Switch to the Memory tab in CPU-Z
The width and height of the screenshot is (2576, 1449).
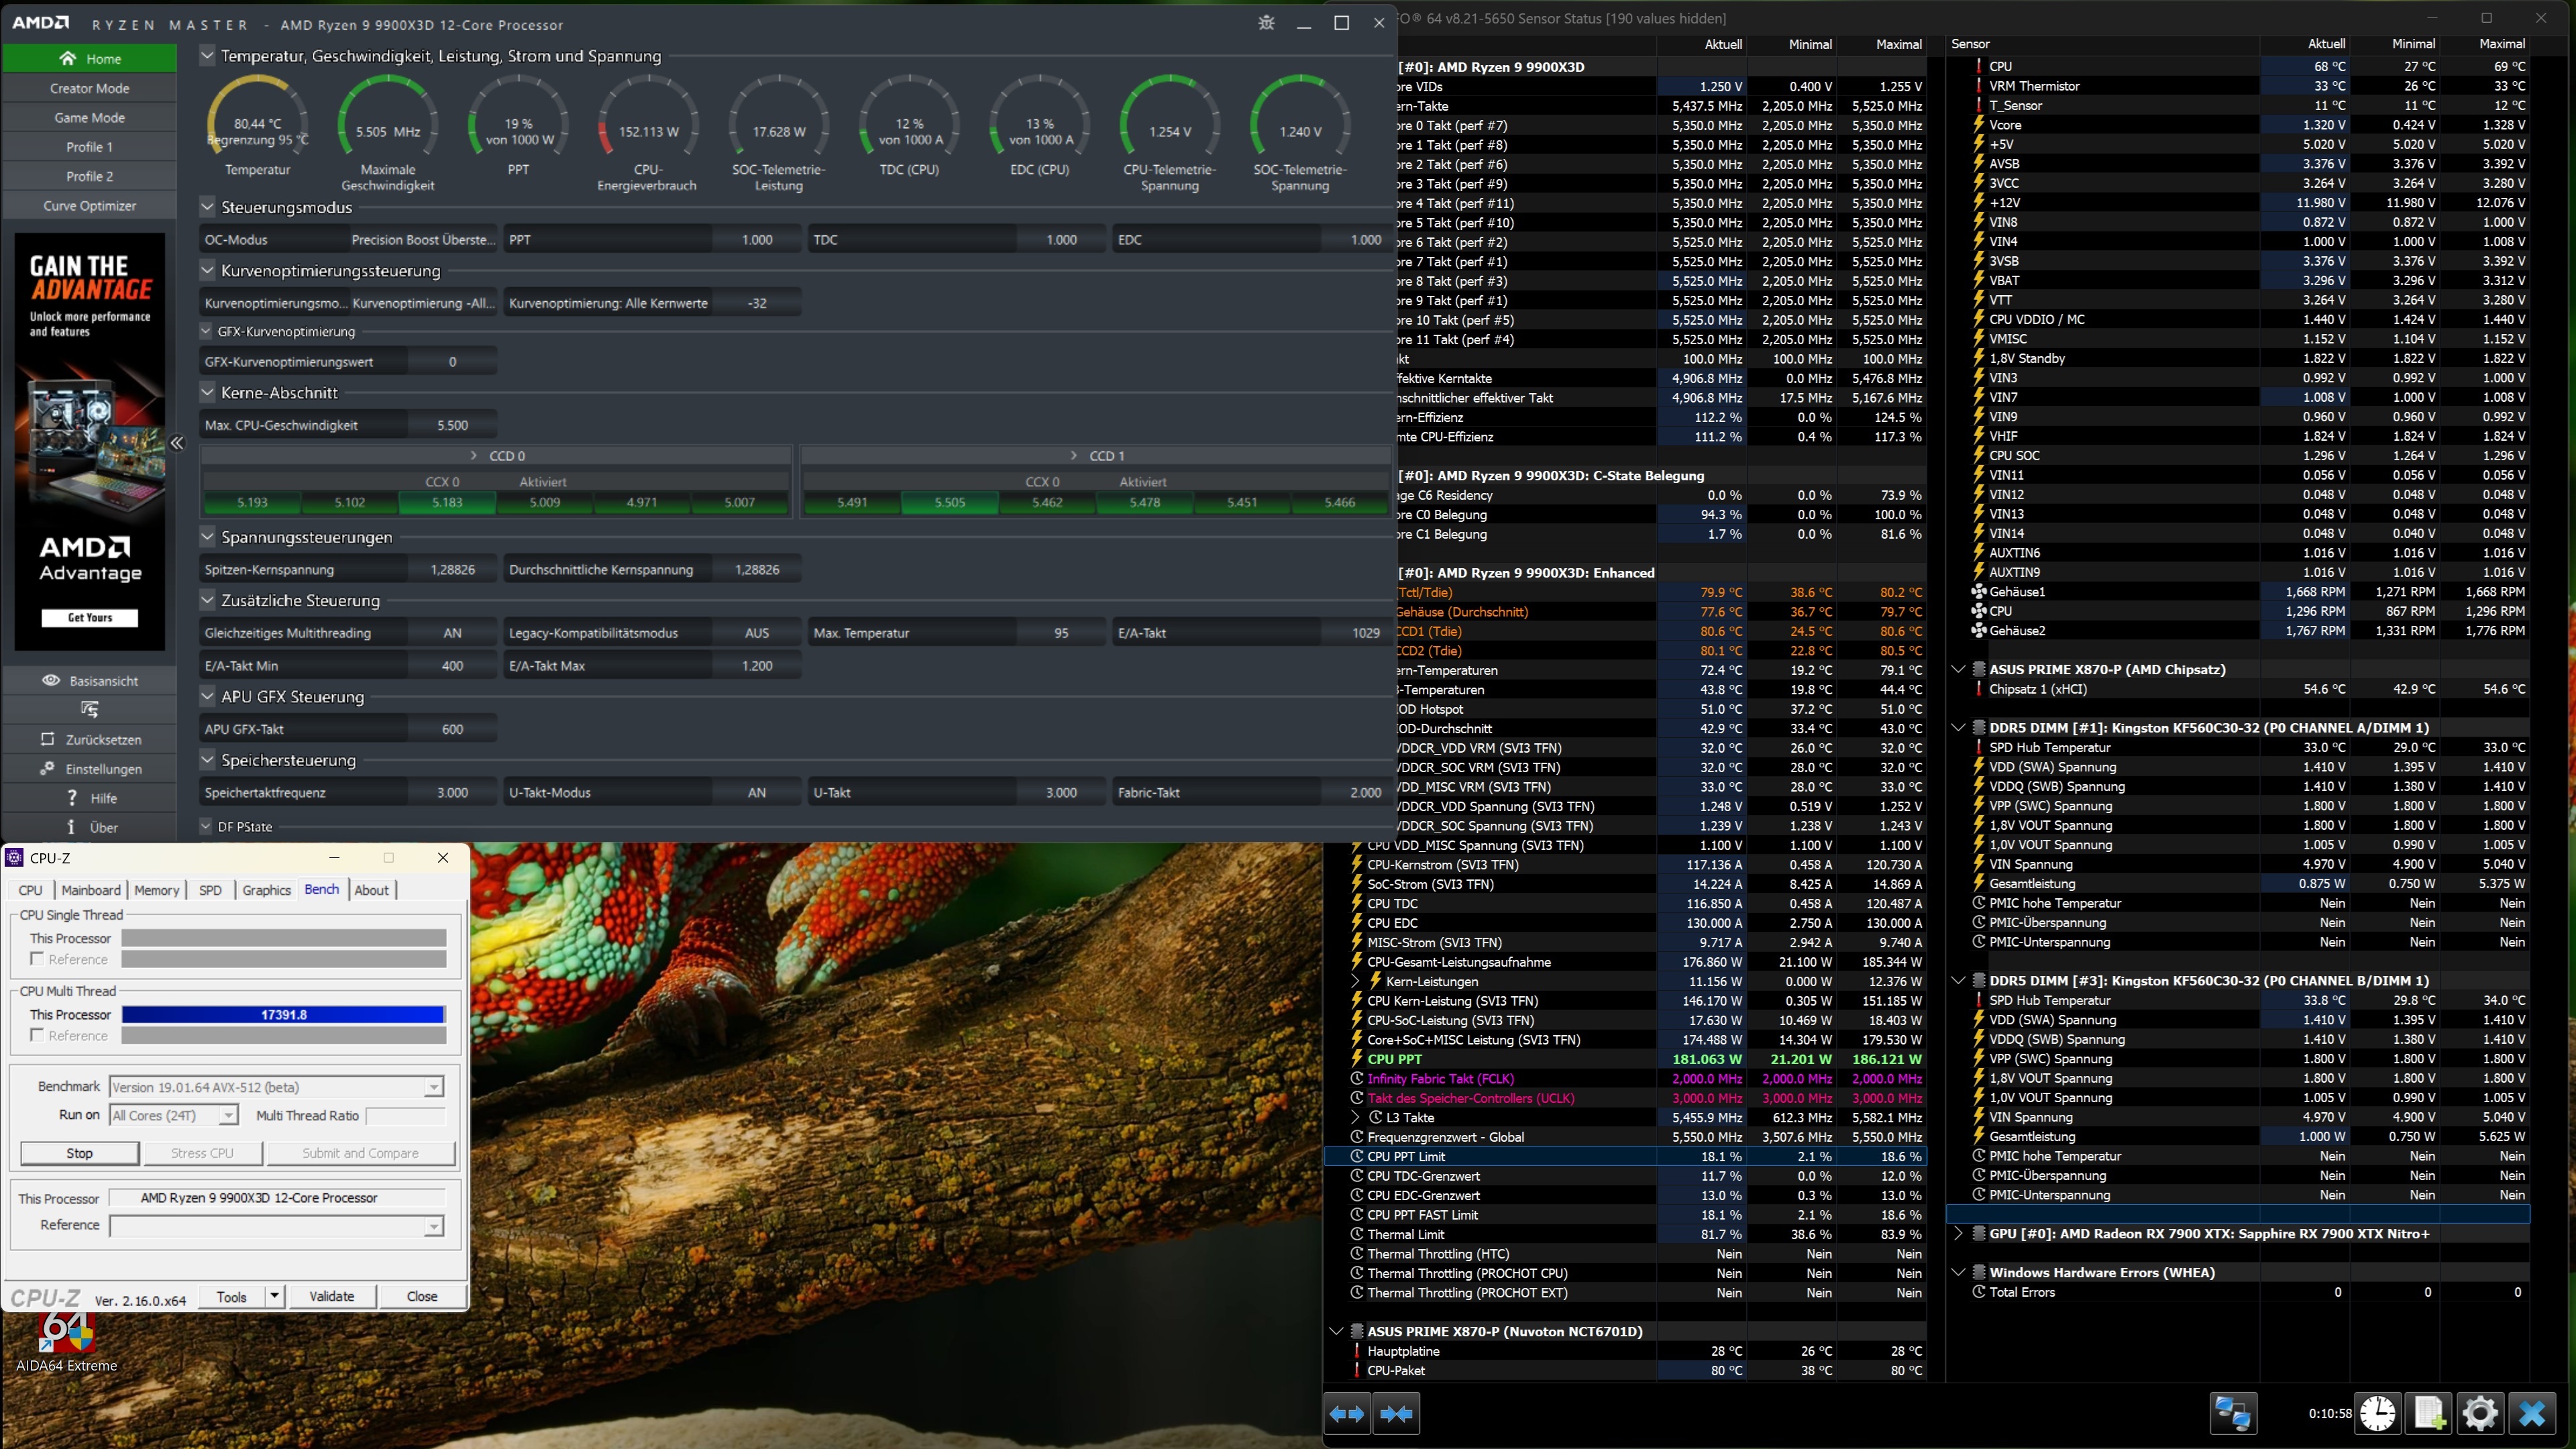pyautogui.click(x=156, y=890)
